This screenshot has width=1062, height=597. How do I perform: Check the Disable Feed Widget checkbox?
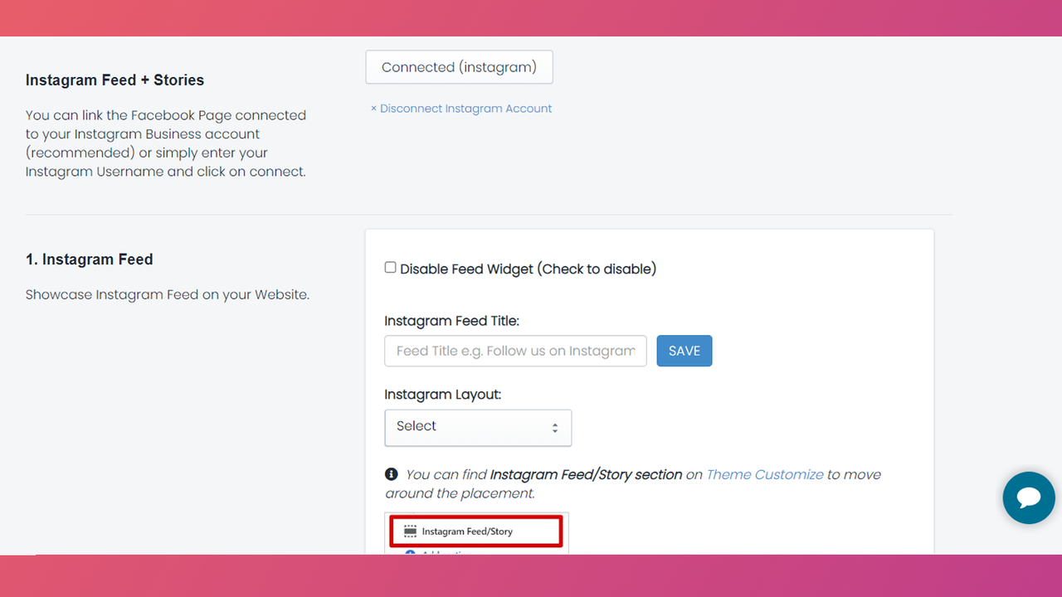click(390, 268)
